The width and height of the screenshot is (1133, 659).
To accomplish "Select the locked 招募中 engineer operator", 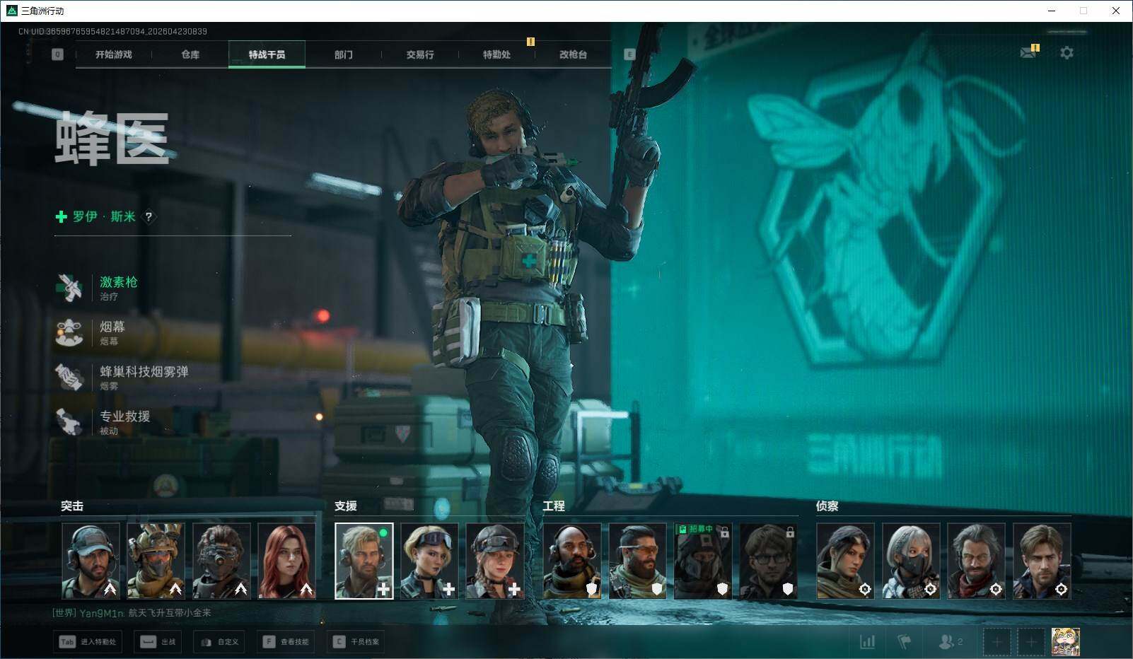I will 703,561.
